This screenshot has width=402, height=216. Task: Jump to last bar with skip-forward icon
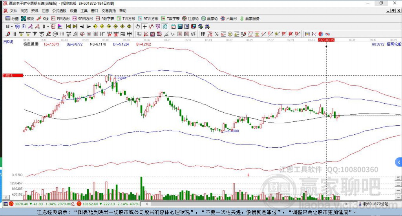75,26
